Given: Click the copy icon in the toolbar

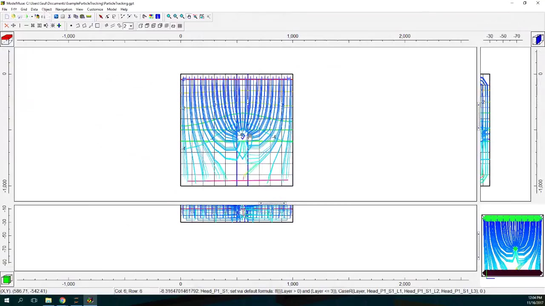Looking at the screenshot, I should pos(76,17).
